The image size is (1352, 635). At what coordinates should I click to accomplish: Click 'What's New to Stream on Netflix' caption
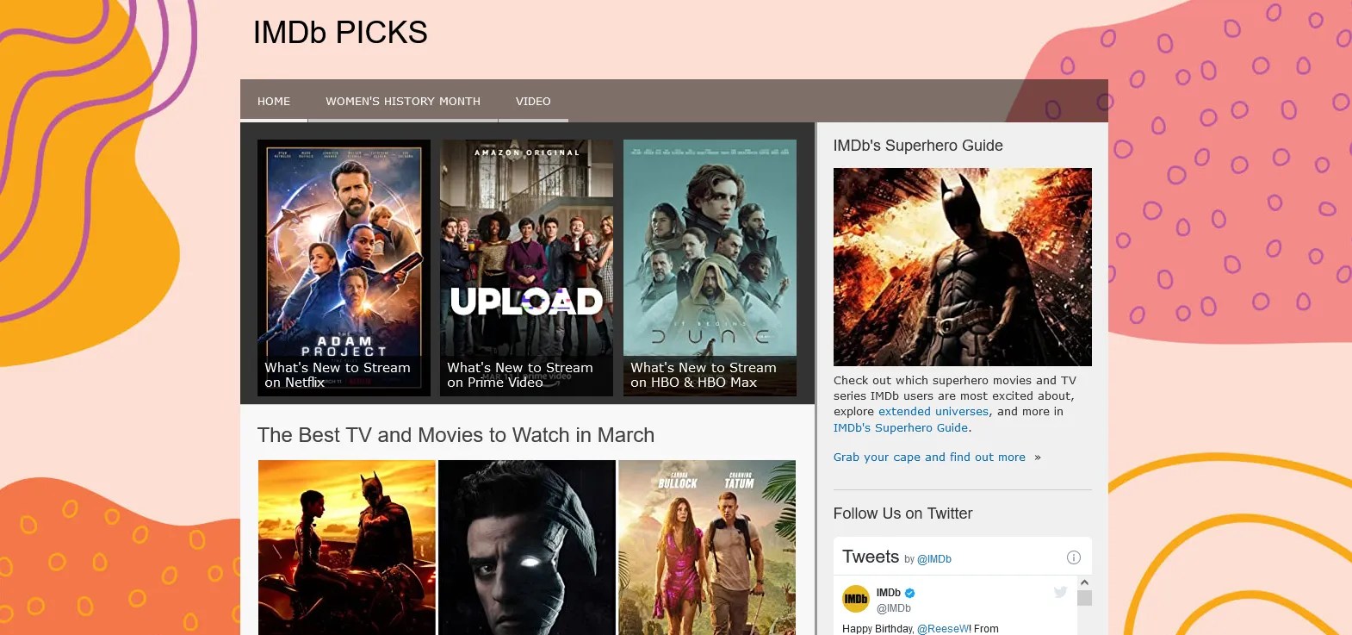click(338, 375)
